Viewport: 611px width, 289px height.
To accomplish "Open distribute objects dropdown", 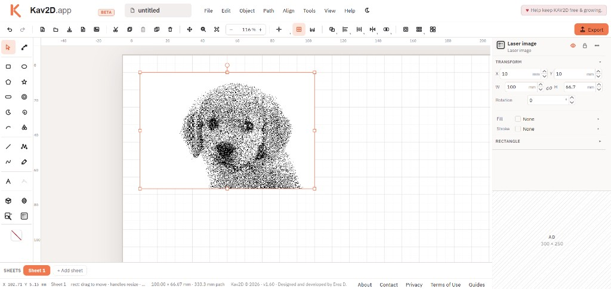I will coord(359,30).
